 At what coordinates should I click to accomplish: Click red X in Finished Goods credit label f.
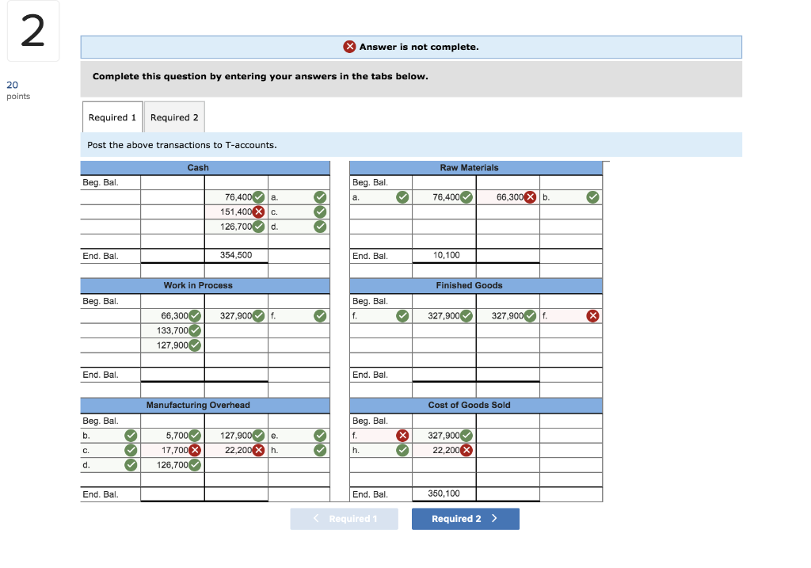592,316
